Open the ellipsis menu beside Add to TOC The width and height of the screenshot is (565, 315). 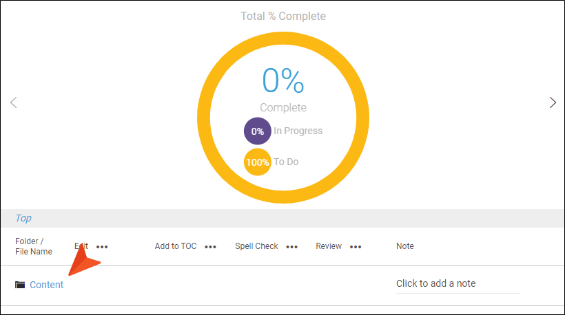(x=210, y=247)
